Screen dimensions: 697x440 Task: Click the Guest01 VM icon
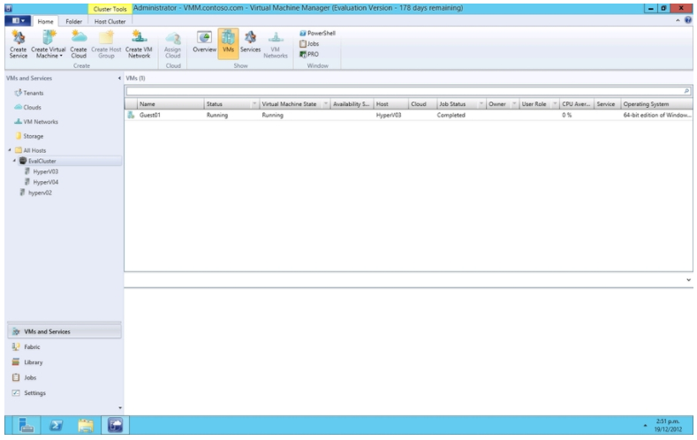click(131, 115)
